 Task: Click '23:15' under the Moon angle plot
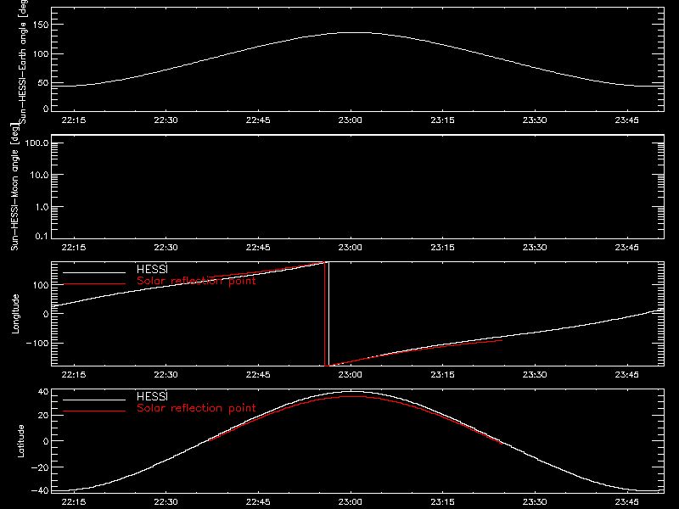(x=442, y=247)
